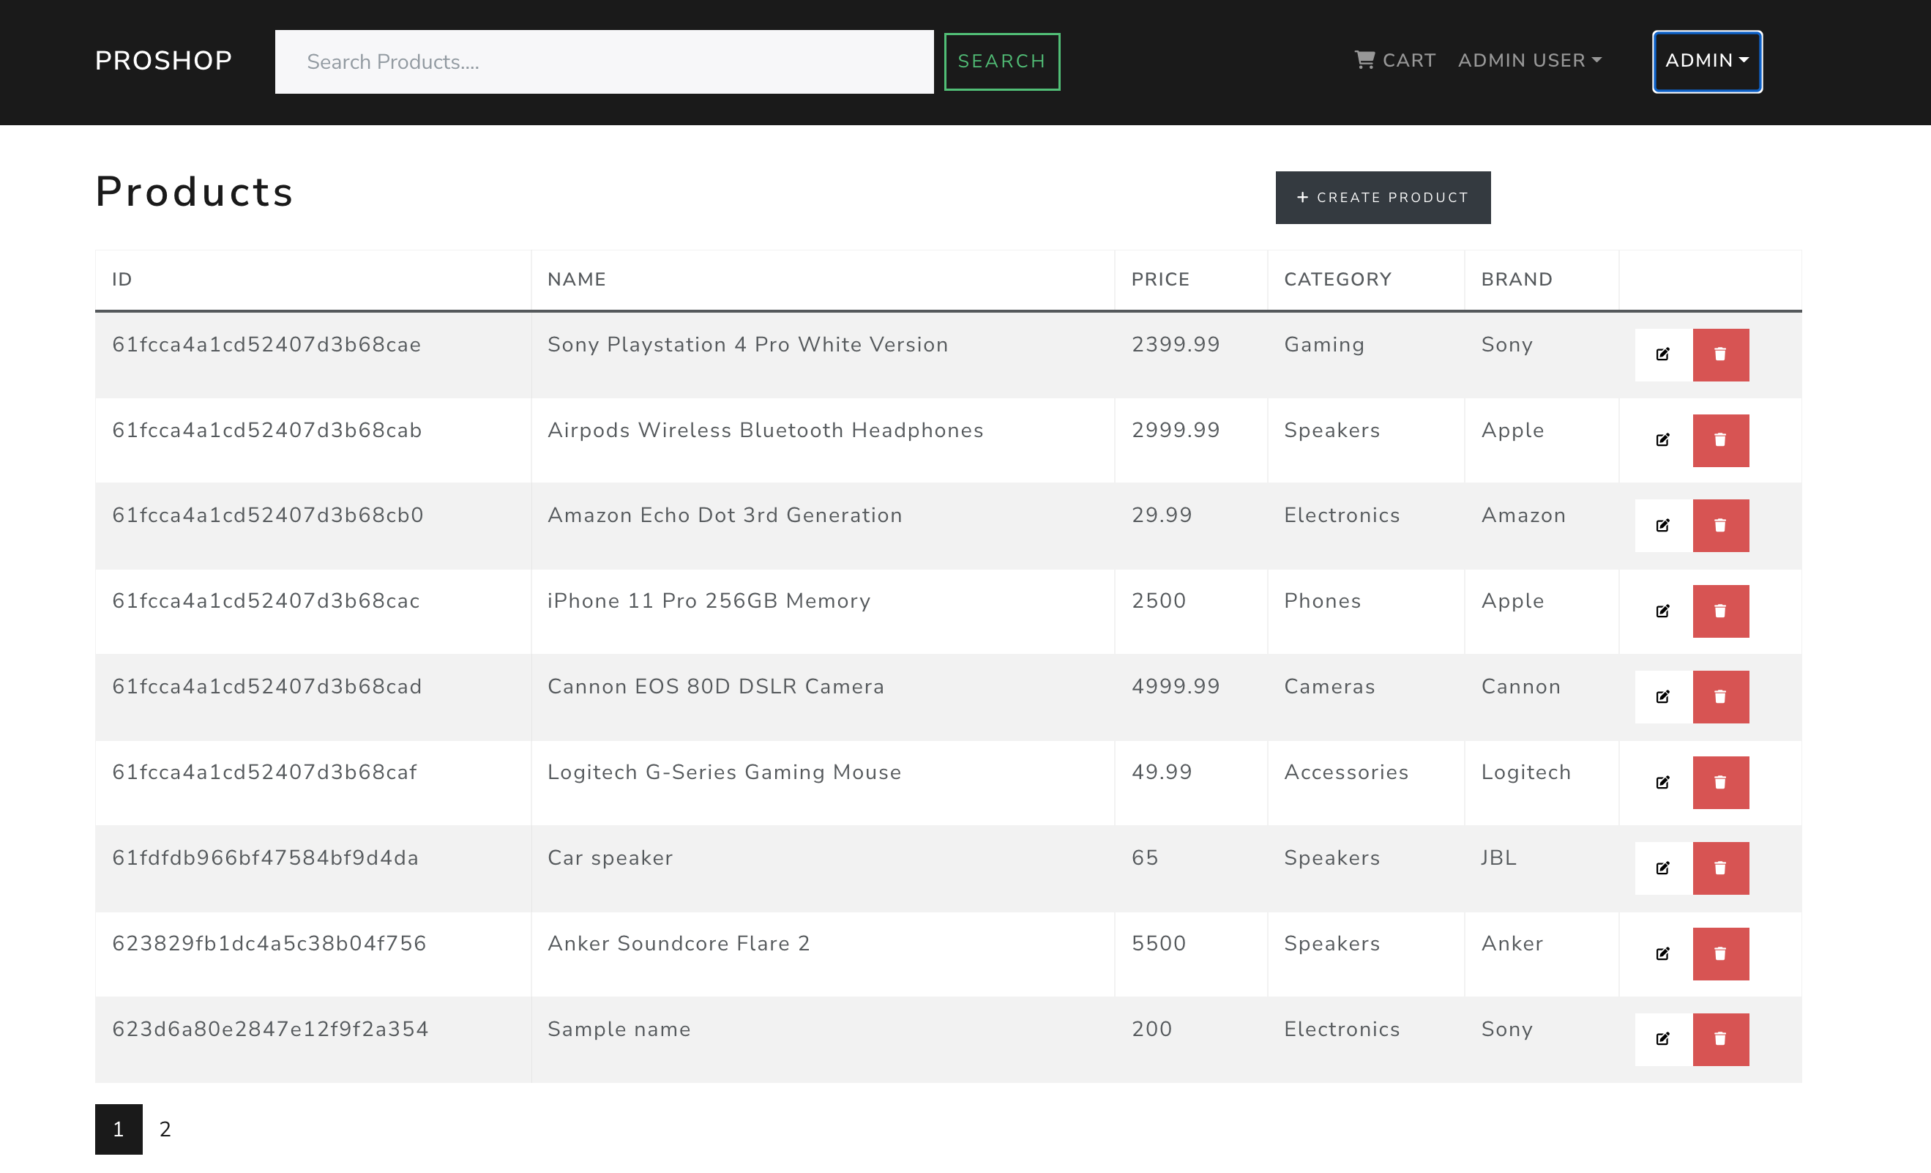Delete the Sample name product
Screen dimensions: 1931x1173
coord(1721,1039)
